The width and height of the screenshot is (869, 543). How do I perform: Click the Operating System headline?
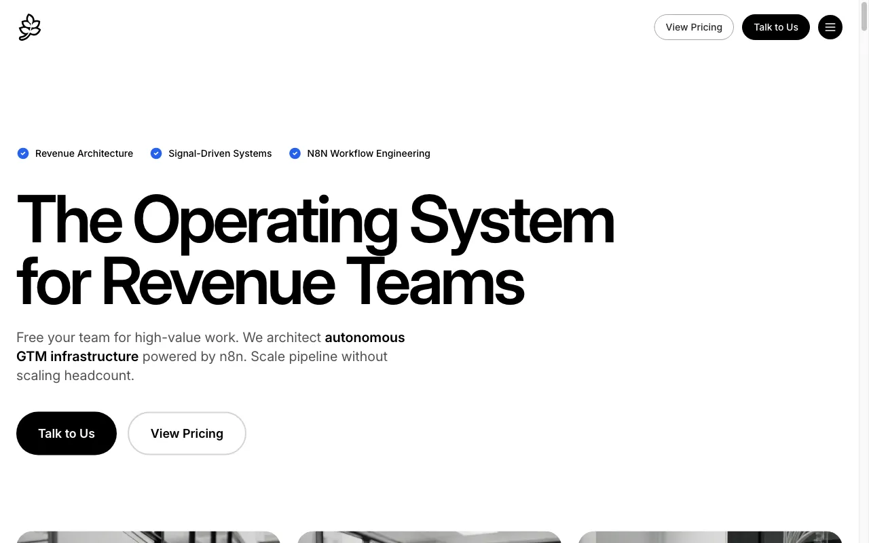(x=315, y=250)
